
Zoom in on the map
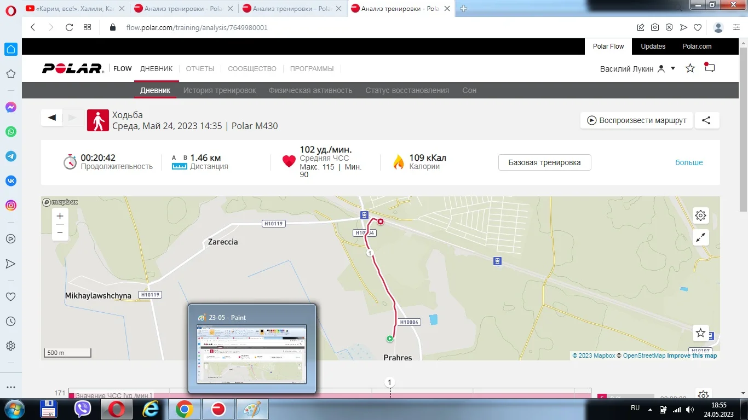point(60,216)
